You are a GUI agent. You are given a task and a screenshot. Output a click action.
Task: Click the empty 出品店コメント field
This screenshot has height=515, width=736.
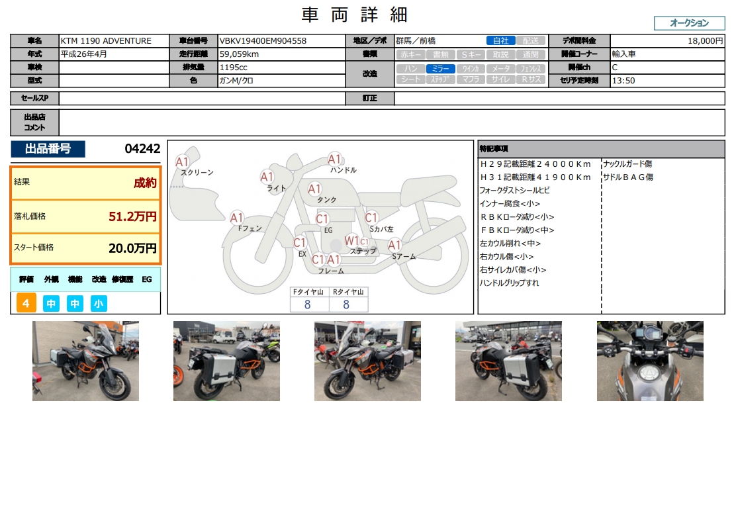[x=392, y=122]
